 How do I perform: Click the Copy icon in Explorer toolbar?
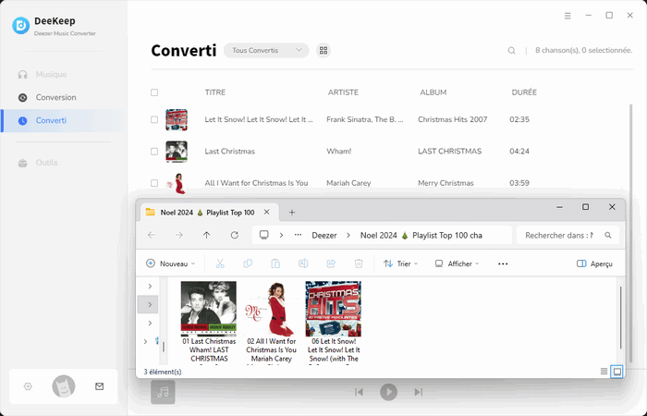click(248, 263)
